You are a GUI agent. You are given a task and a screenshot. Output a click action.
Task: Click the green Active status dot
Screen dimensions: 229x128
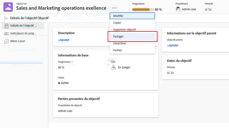[59, 83]
